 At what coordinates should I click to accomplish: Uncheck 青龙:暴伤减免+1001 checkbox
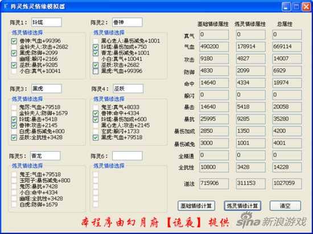[x=96, y=53]
